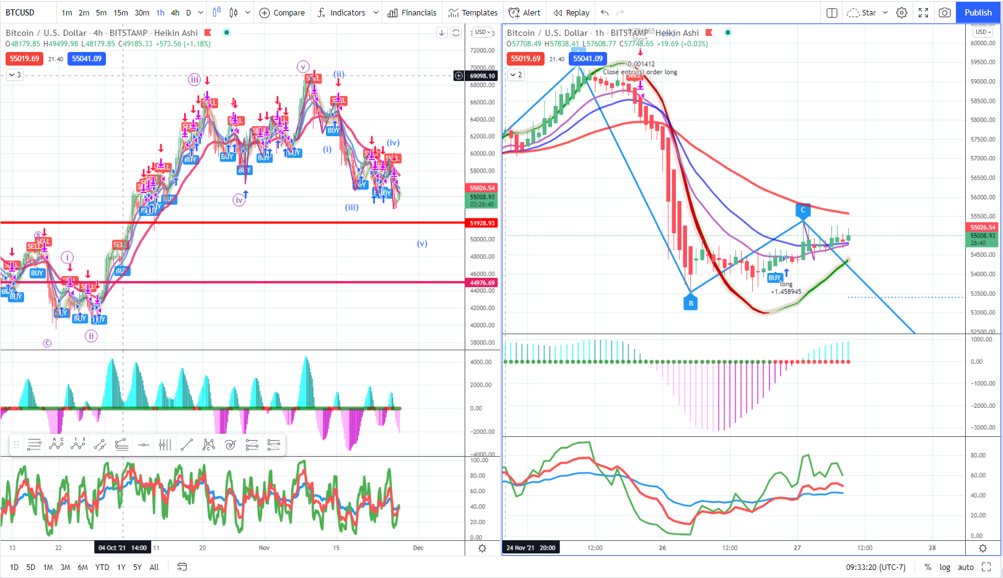The width and height of the screenshot is (1003, 578).
Task: Switch to 1h timeframe
Action: pos(160,12)
